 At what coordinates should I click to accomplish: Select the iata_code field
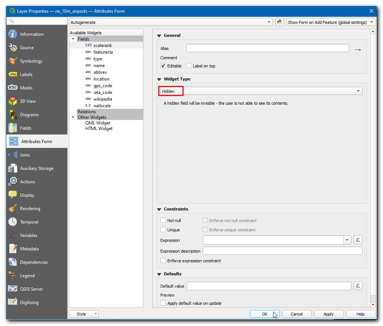coord(102,92)
